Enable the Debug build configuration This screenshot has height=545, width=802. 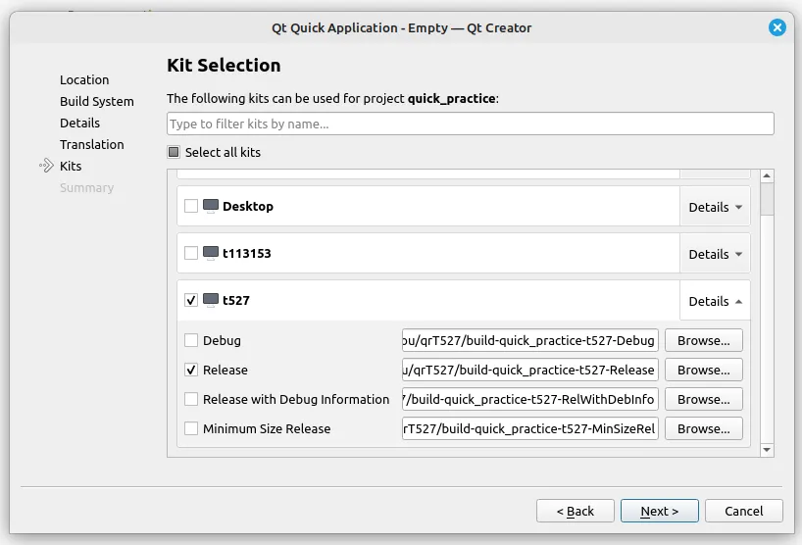point(191,340)
